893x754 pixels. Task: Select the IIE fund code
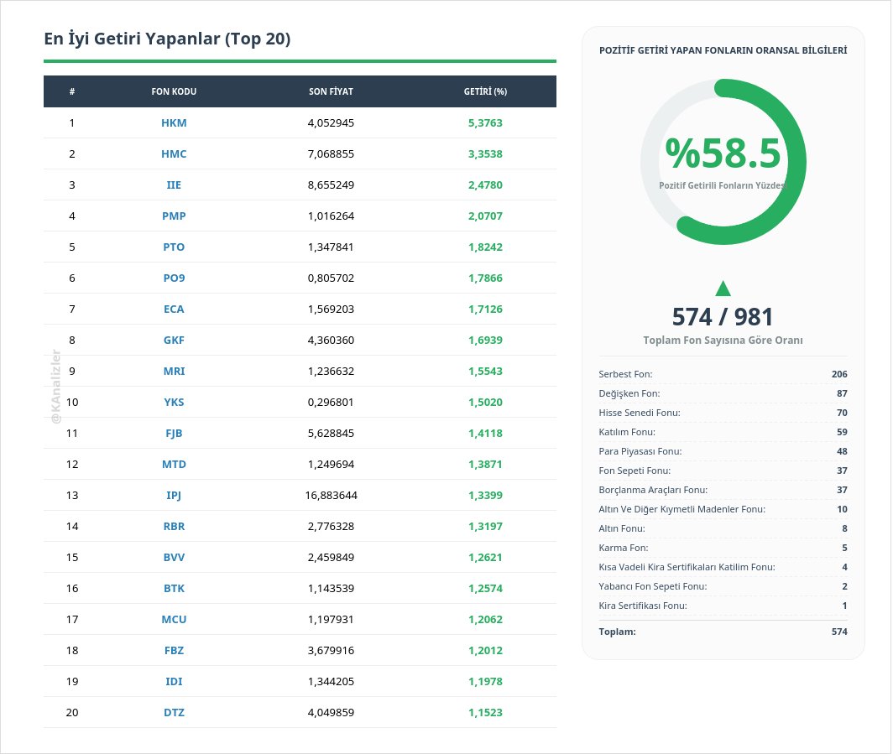tap(174, 185)
